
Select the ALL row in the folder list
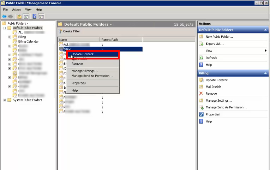[x=101, y=44]
